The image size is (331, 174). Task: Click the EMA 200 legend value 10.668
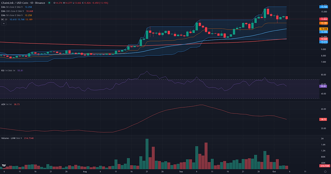(30, 11)
